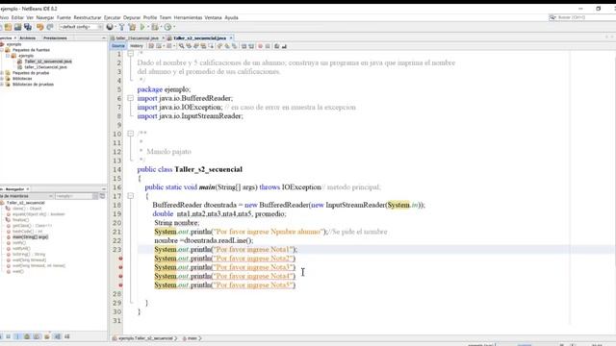
Task: Collapse the Paquetes de fuentes node
Action: point(2,50)
